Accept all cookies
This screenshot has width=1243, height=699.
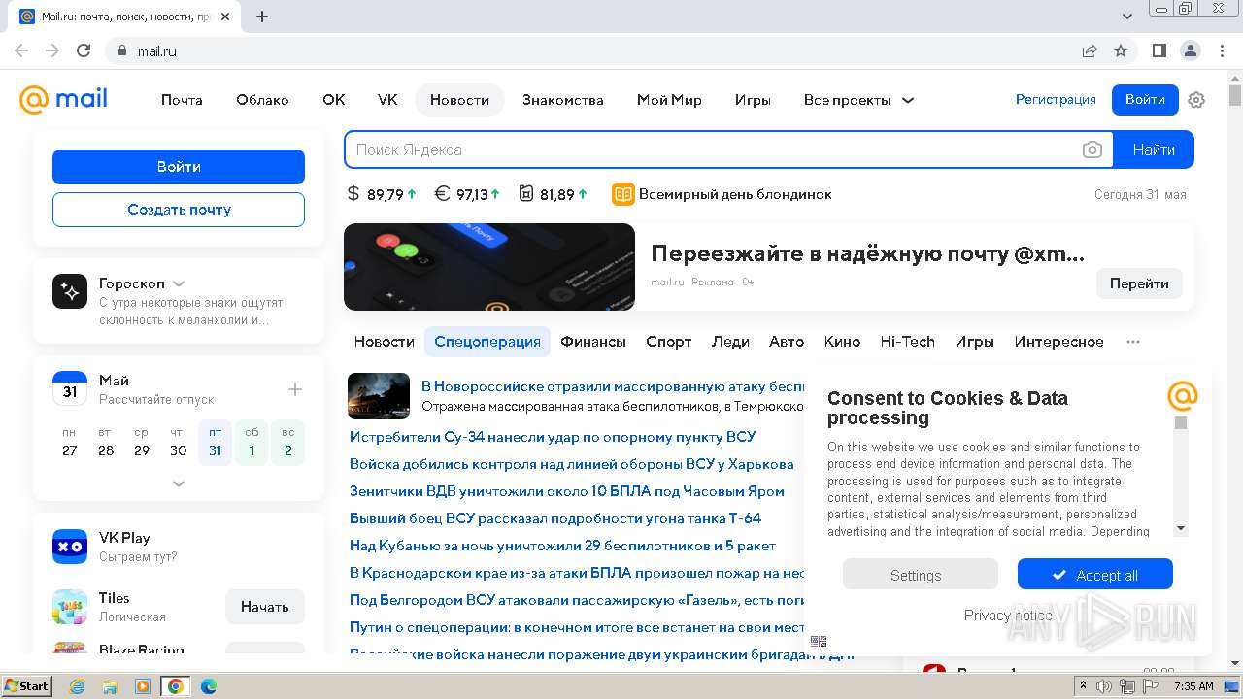[x=1094, y=575]
